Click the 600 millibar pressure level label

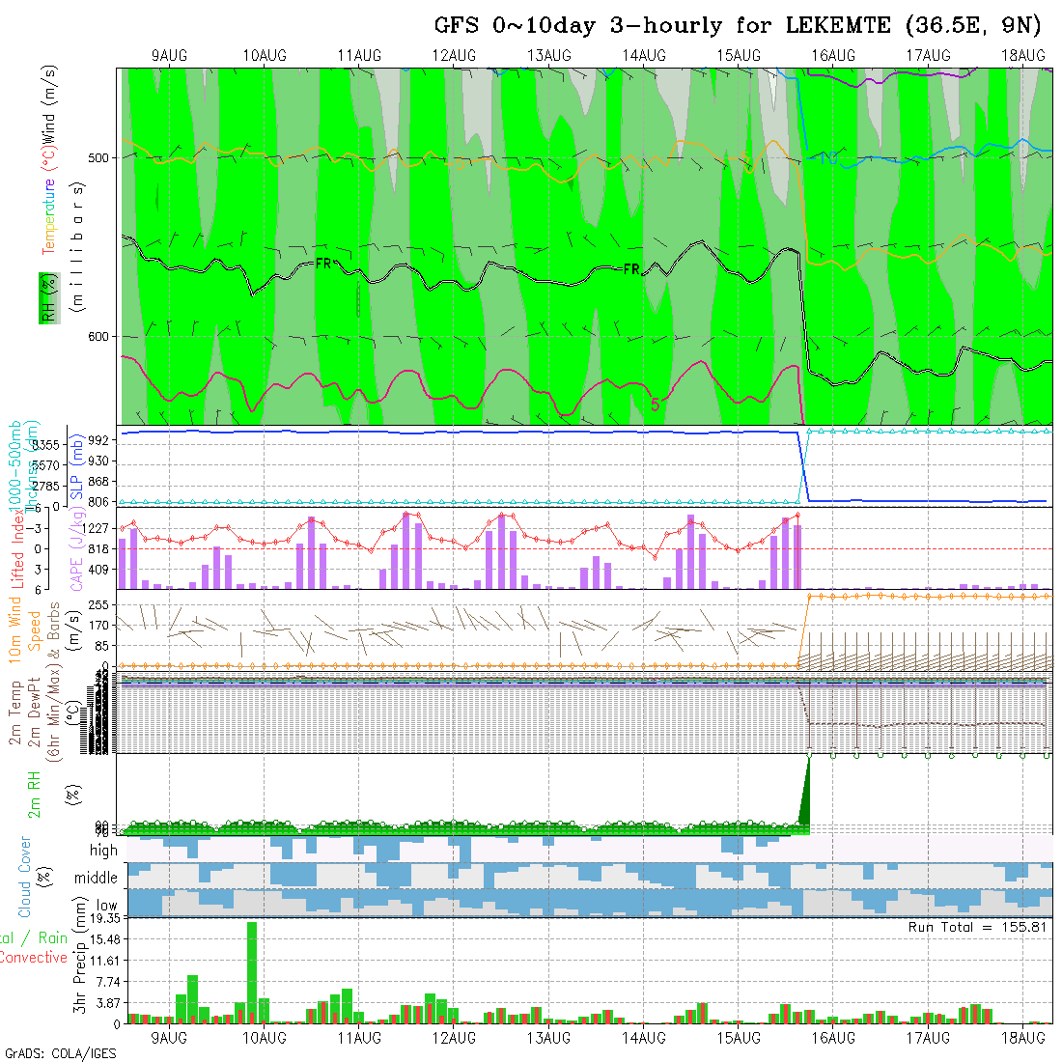(x=98, y=337)
